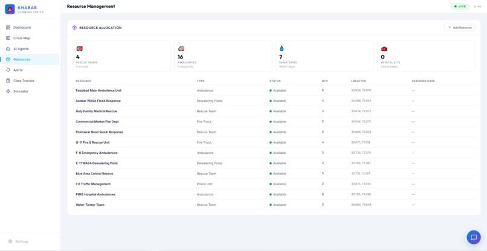Navigate to Case Tracker
The image size is (487, 251).
tap(30, 81)
